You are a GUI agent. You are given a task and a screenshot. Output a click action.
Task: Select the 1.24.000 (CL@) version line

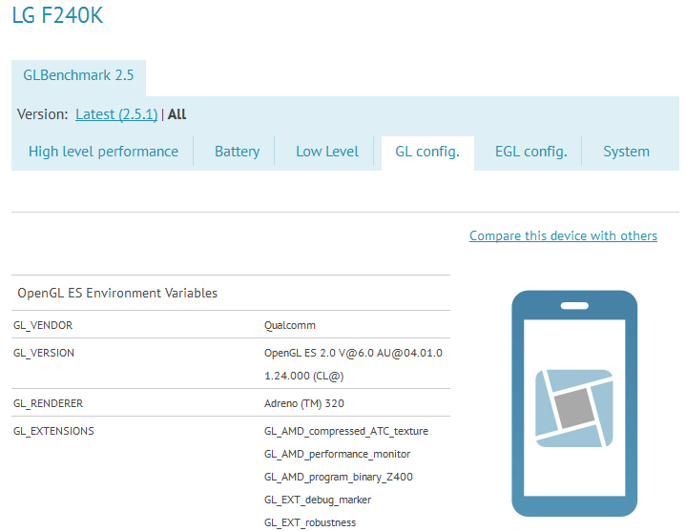(x=303, y=376)
